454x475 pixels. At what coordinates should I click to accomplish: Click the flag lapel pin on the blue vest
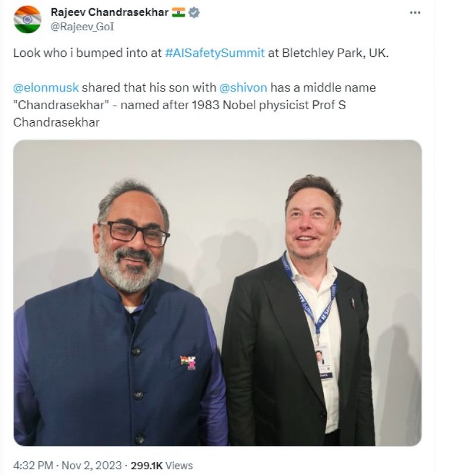(x=188, y=361)
